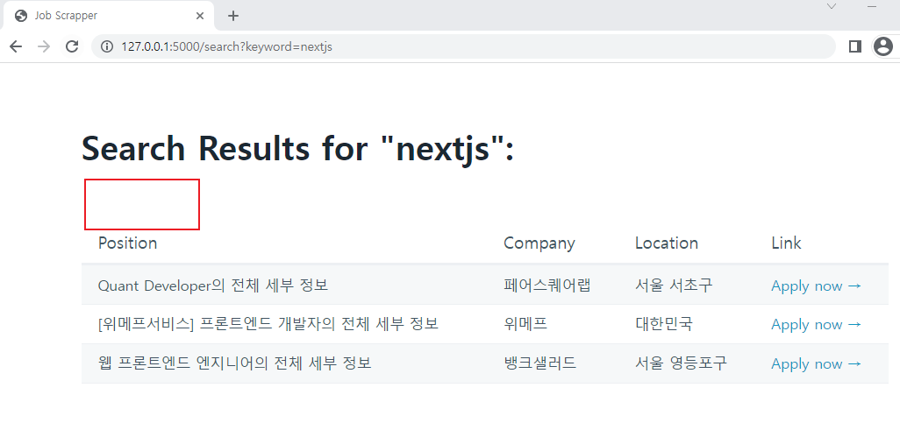Click the 위메프 company cell
Screen dimensions: 900x423
point(525,324)
